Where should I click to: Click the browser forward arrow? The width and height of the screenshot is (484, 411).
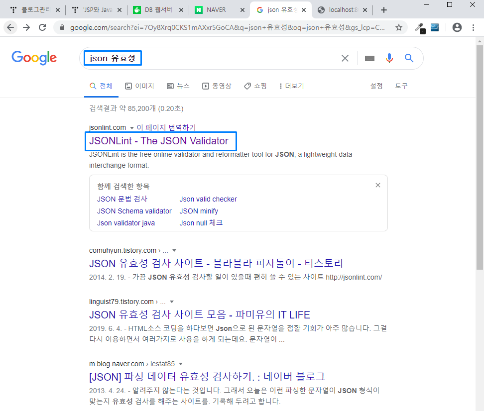[26, 27]
